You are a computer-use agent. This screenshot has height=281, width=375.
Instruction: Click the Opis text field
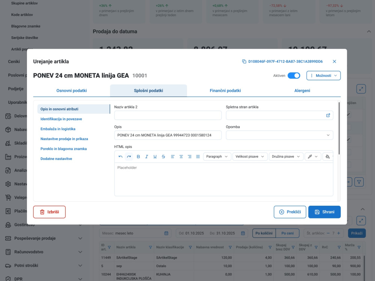tap(168, 135)
